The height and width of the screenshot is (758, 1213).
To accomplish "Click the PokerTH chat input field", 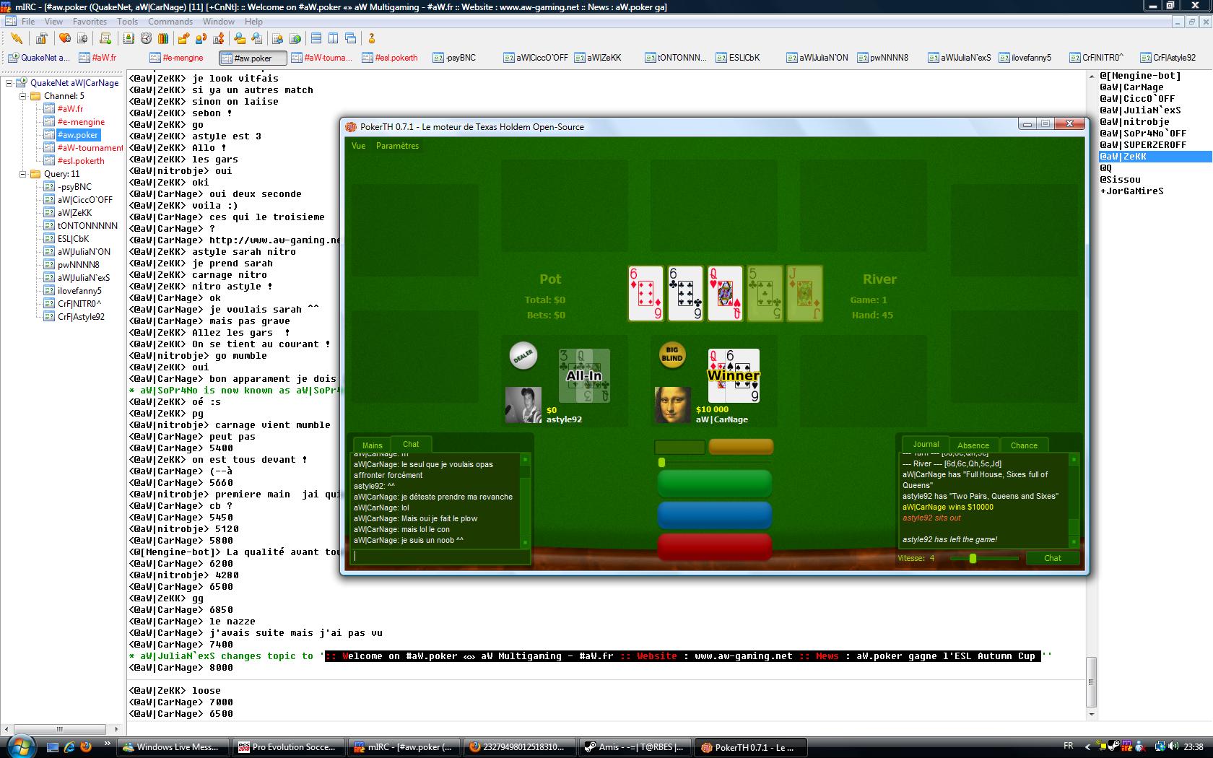I will (x=440, y=557).
